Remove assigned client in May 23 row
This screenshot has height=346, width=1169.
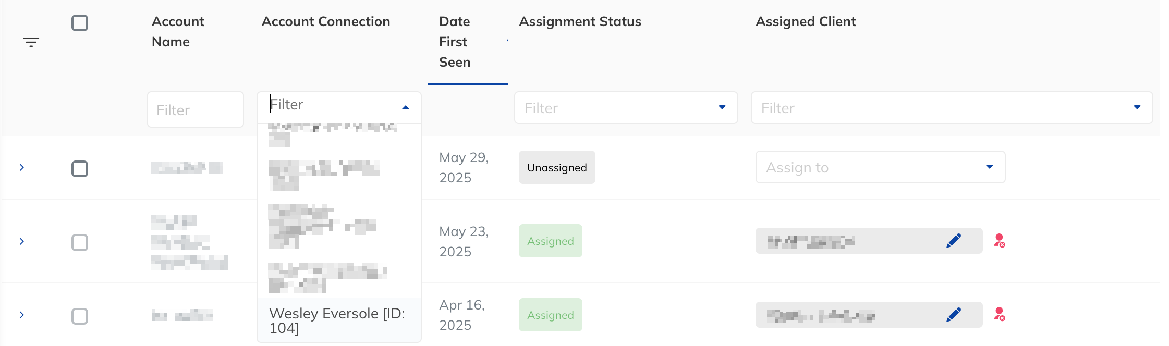[x=999, y=241]
